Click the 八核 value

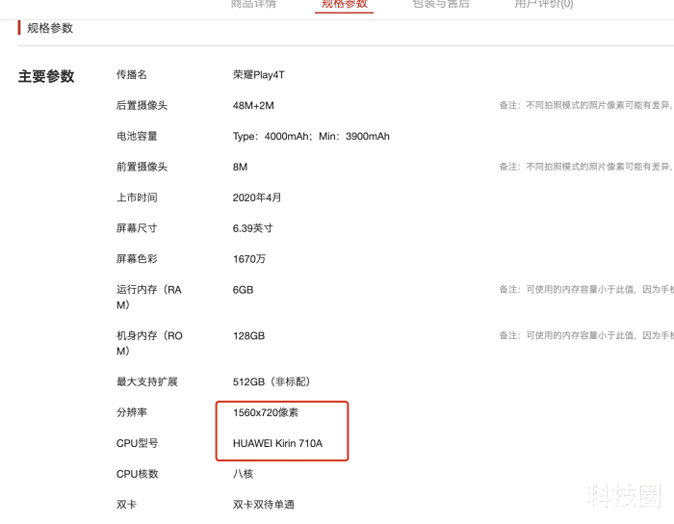243,474
